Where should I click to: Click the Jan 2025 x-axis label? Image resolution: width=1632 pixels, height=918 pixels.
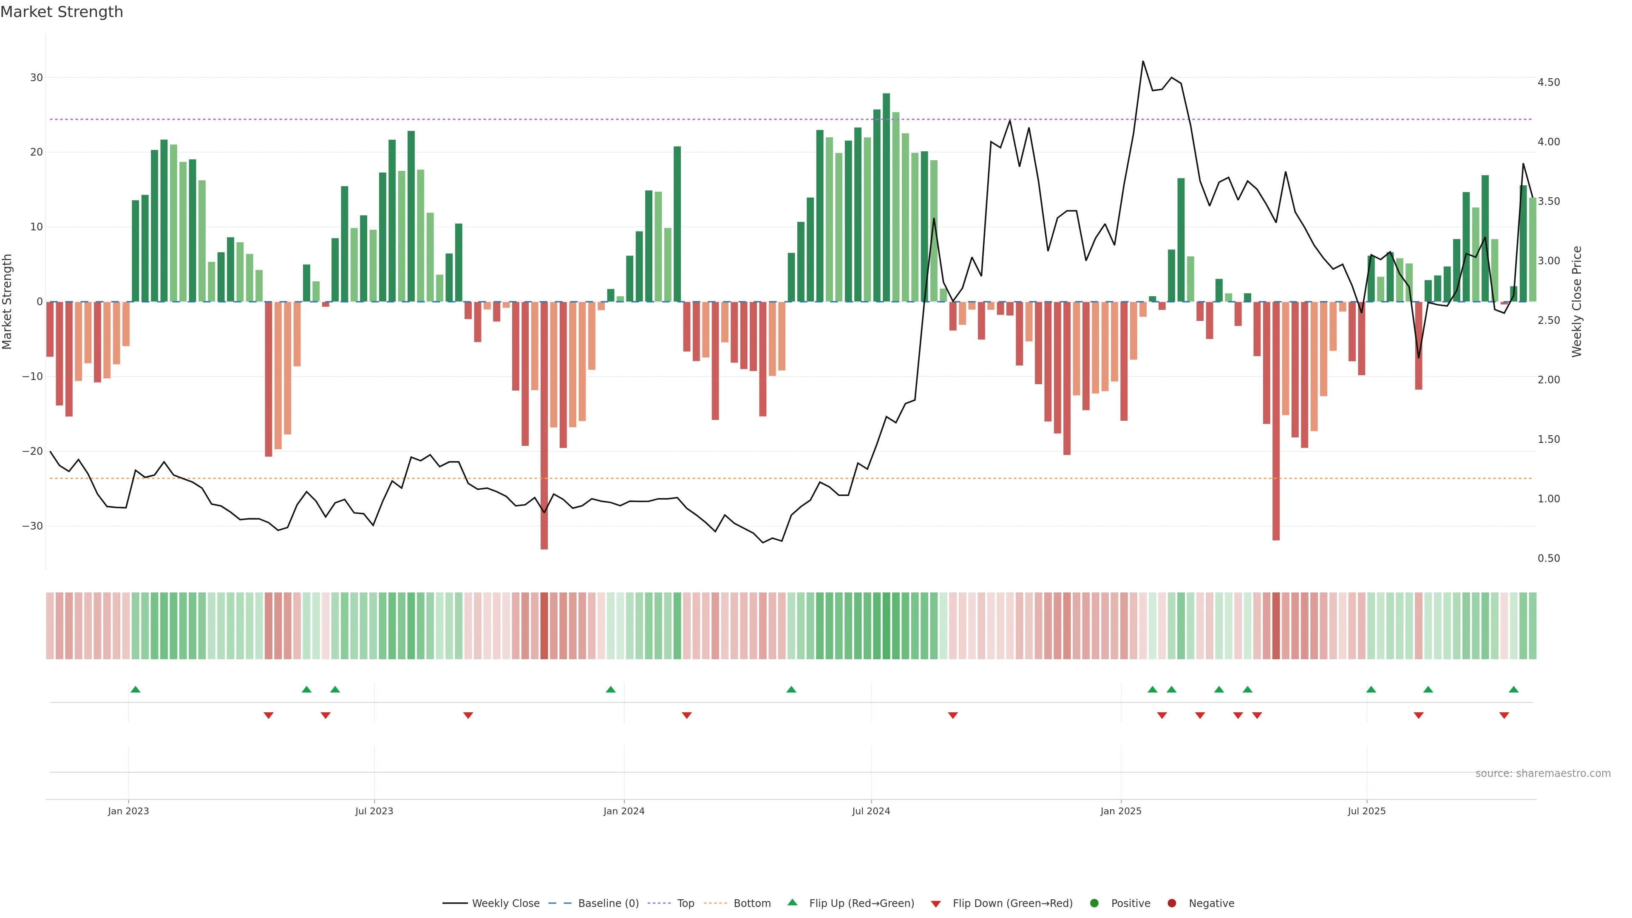(x=1121, y=811)
